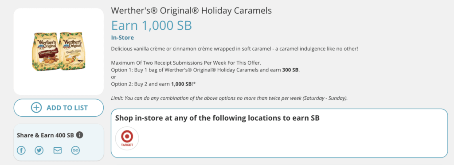Click the italic Limit per week note
The height and width of the screenshot is (165, 454).
[229, 98]
